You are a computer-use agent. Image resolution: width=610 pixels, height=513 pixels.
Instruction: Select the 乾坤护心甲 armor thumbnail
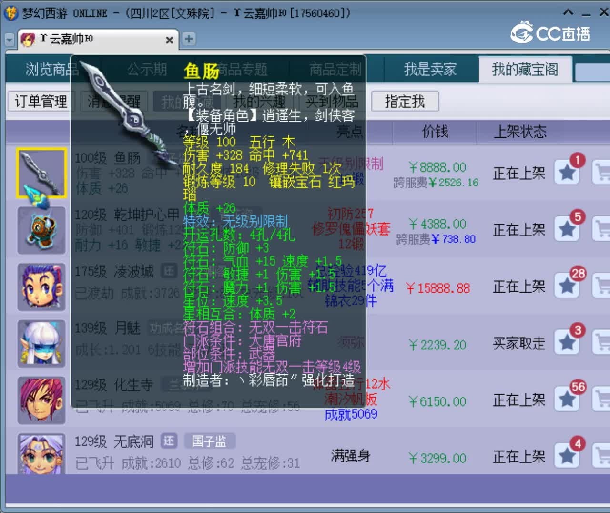[41, 230]
